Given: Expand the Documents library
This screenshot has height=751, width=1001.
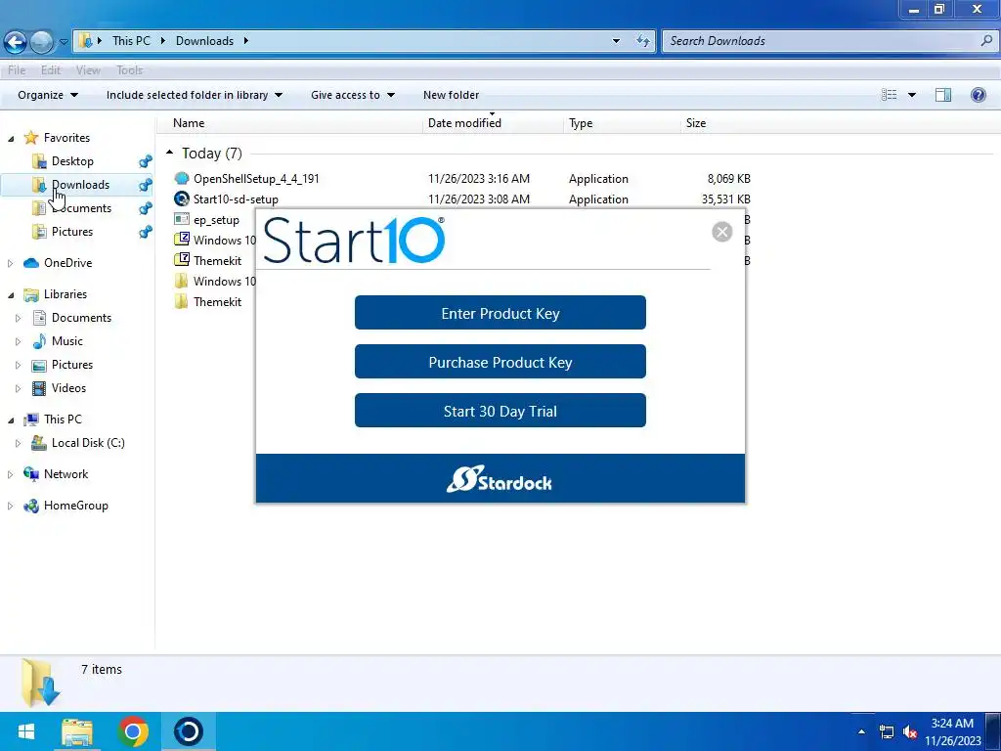Looking at the screenshot, I should [18, 318].
